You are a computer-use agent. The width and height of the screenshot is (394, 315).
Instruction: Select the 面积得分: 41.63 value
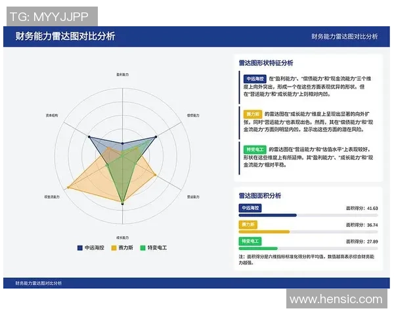[x=362, y=208]
